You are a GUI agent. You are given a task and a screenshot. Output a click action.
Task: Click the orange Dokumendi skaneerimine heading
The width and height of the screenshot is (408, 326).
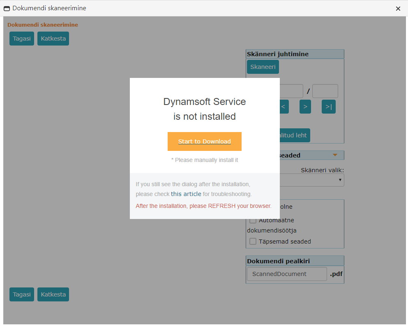[x=43, y=25]
